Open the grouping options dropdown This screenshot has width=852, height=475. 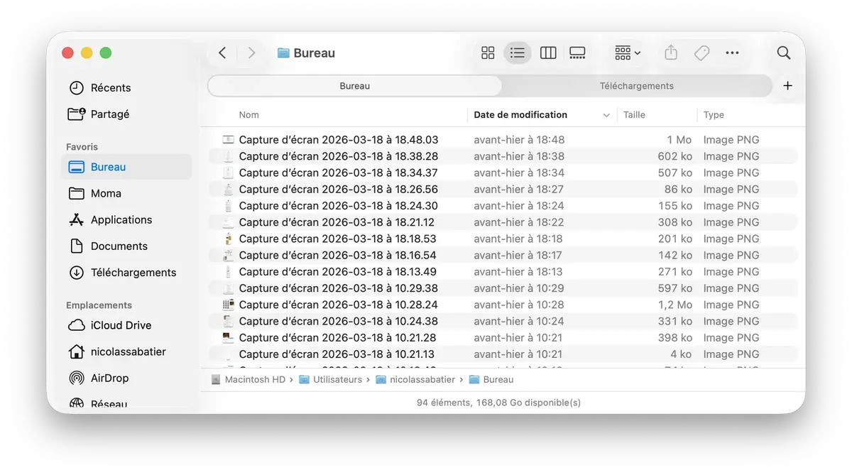[x=626, y=53]
